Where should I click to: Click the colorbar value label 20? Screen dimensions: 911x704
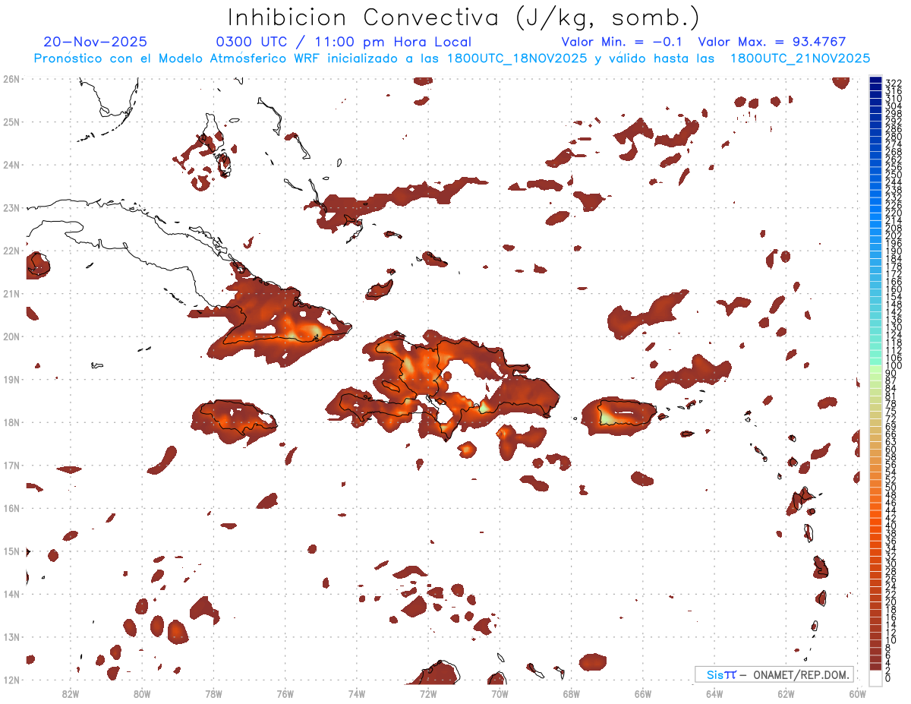891,601
